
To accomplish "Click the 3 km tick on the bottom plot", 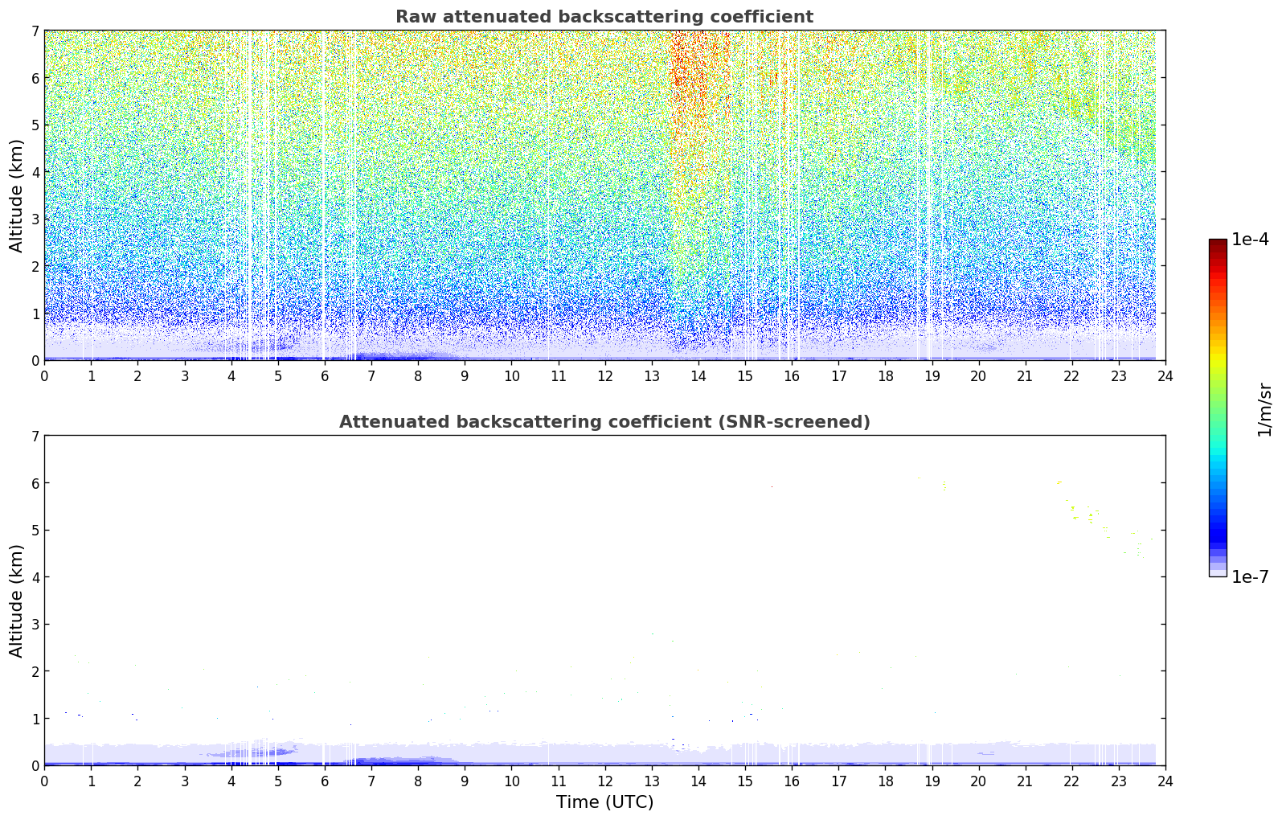I will pyautogui.click(x=35, y=625).
